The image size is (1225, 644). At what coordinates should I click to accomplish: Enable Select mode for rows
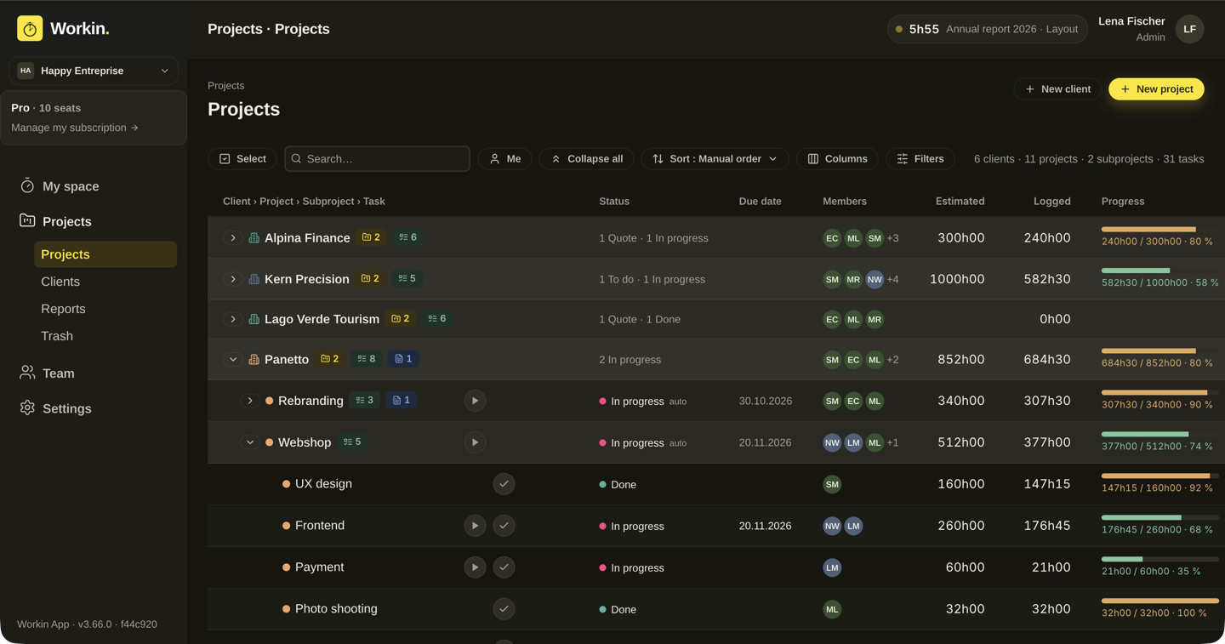pos(242,159)
